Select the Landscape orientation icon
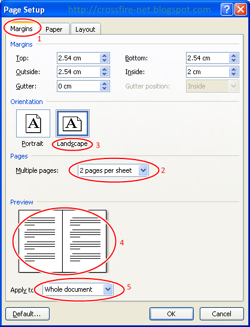Image resolution: width=250 pixels, height=327 pixels. 72,124
